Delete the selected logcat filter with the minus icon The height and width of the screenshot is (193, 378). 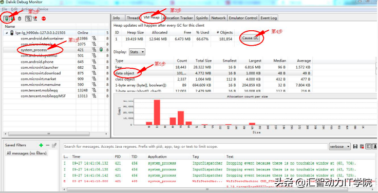[47, 145]
